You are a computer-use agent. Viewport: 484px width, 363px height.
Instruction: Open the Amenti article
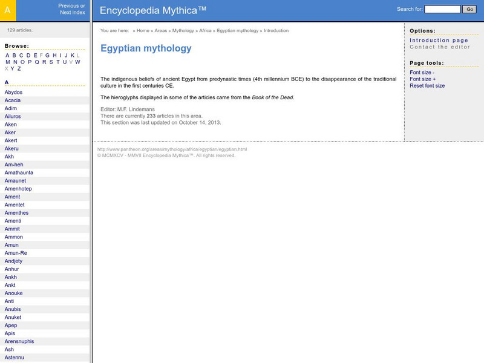[13, 221]
